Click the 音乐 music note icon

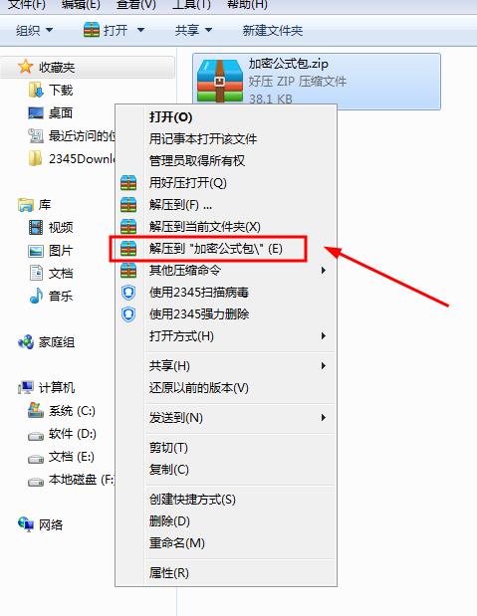[x=36, y=296]
